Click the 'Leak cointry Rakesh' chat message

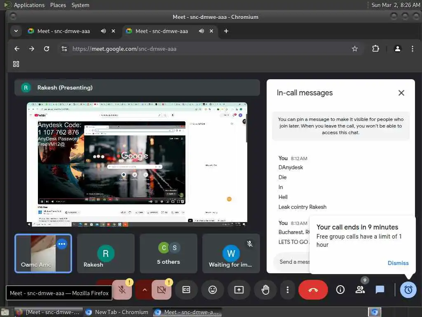302,207
